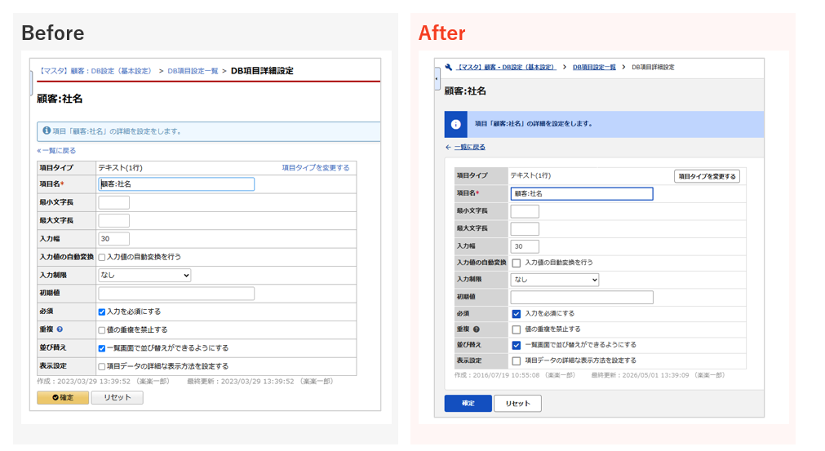Toggle required-input checkbox in After panel

point(517,314)
